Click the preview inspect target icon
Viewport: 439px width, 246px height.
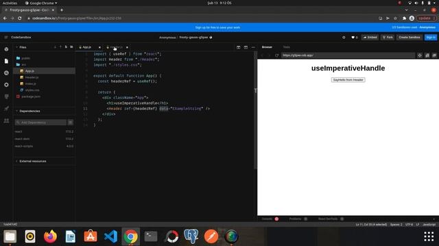(x=420, y=55)
